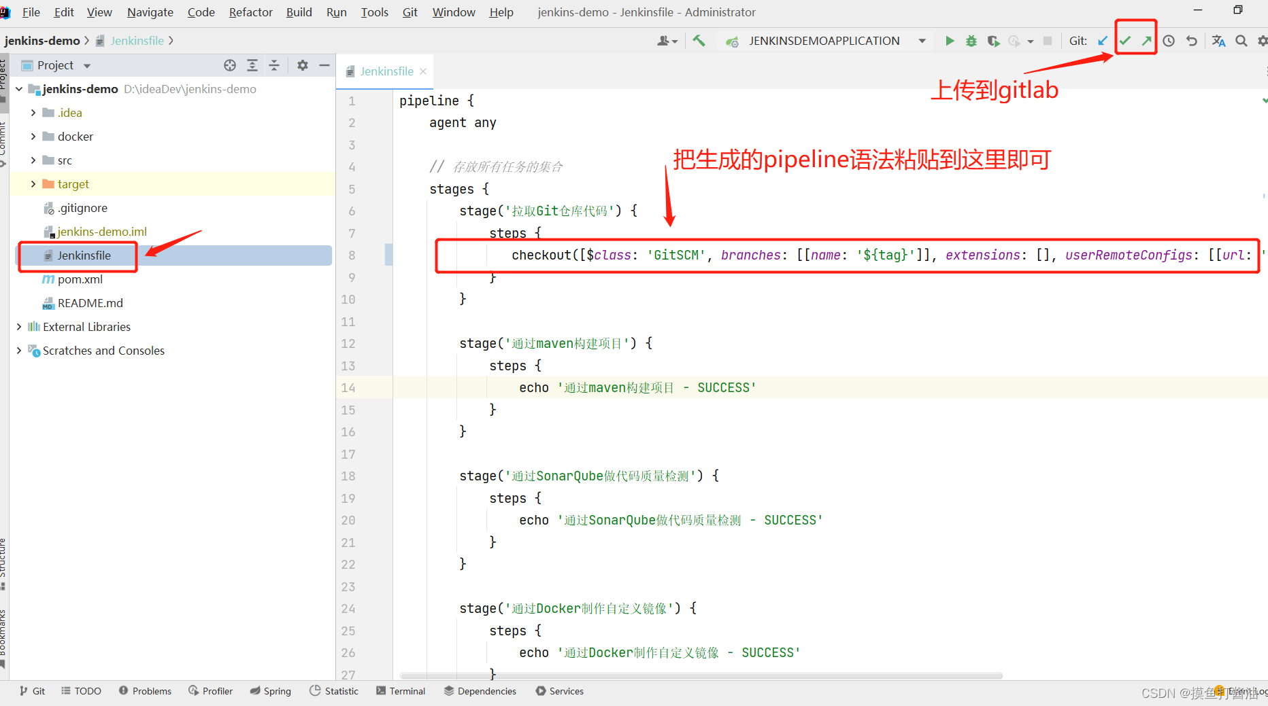
Task: Click Expand All icon in Project panel
Action: click(252, 65)
